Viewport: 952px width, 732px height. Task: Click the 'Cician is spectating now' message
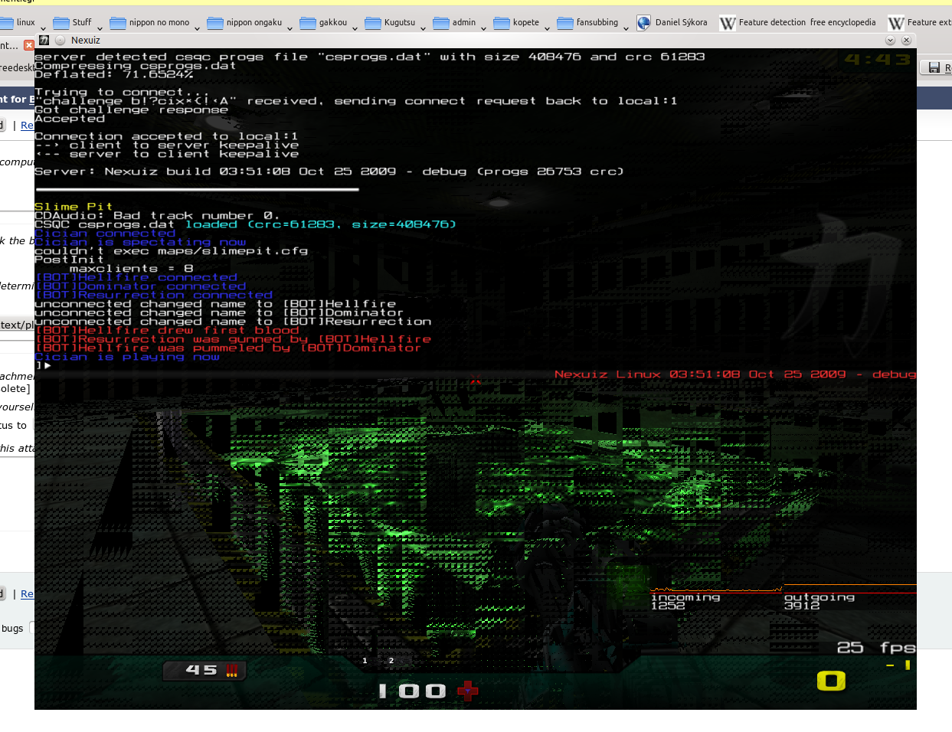point(140,242)
